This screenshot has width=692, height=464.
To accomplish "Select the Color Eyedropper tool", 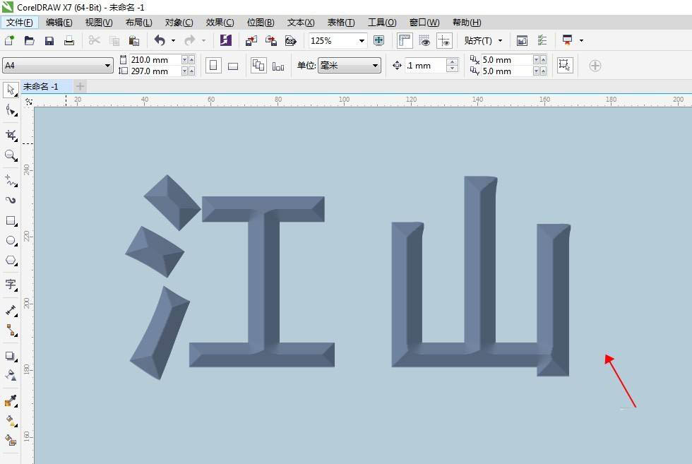I will (x=11, y=401).
